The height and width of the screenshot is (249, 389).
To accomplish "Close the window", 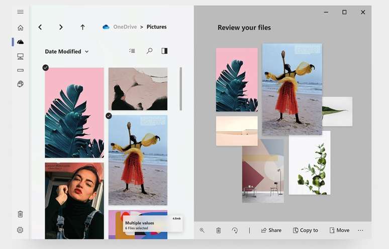I will 363,12.
